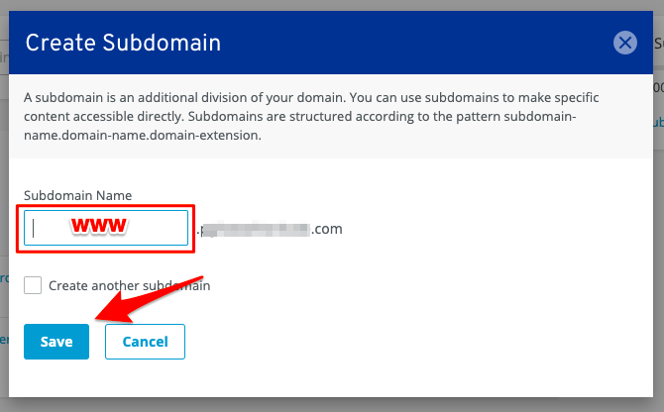664x412 pixels.
Task: Click the partially hidden field behind dialog top-left
Action: pyautogui.click(x=4, y=57)
